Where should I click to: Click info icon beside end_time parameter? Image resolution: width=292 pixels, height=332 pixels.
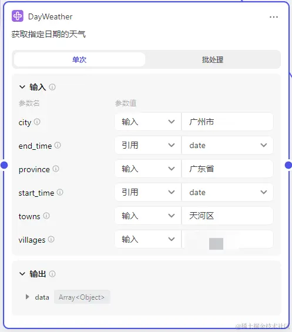tap(58, 145)
